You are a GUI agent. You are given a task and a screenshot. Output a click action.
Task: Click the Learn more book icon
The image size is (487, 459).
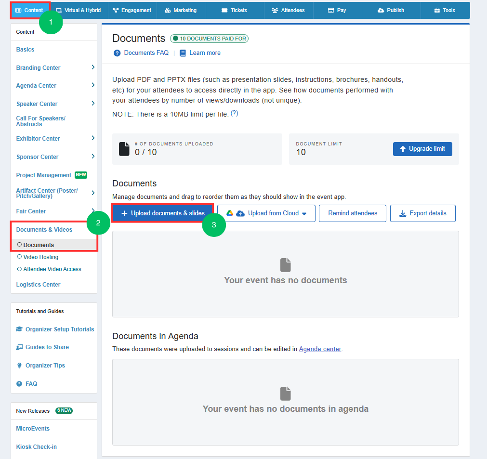(183, 53)
